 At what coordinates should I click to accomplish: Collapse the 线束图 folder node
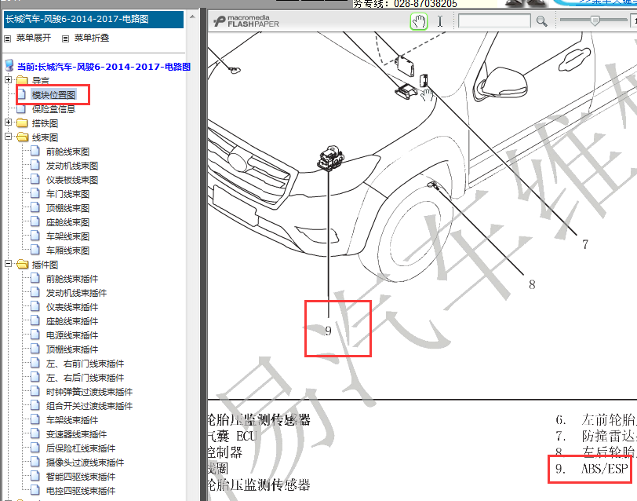8,137
